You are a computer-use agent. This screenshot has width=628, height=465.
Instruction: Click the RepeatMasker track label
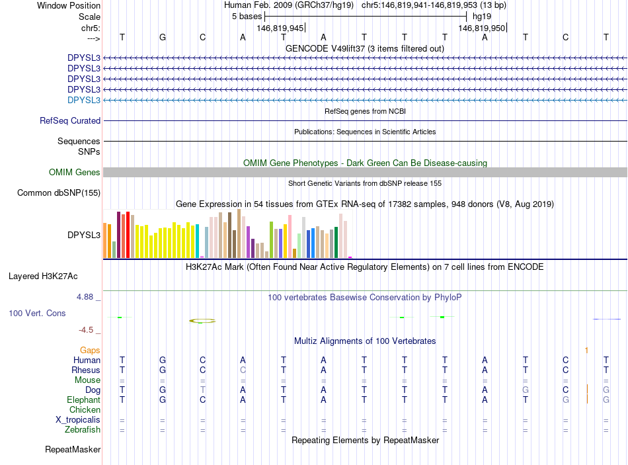[x=73, y=449]
